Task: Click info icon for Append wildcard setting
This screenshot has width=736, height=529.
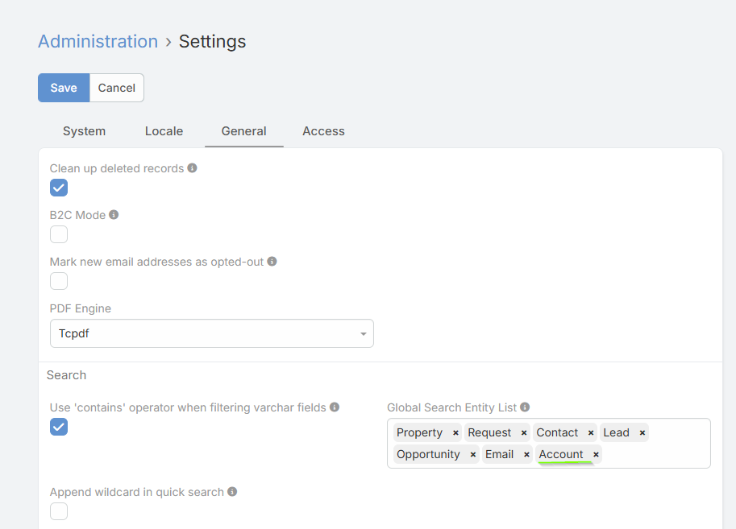Action: (232, 492)
